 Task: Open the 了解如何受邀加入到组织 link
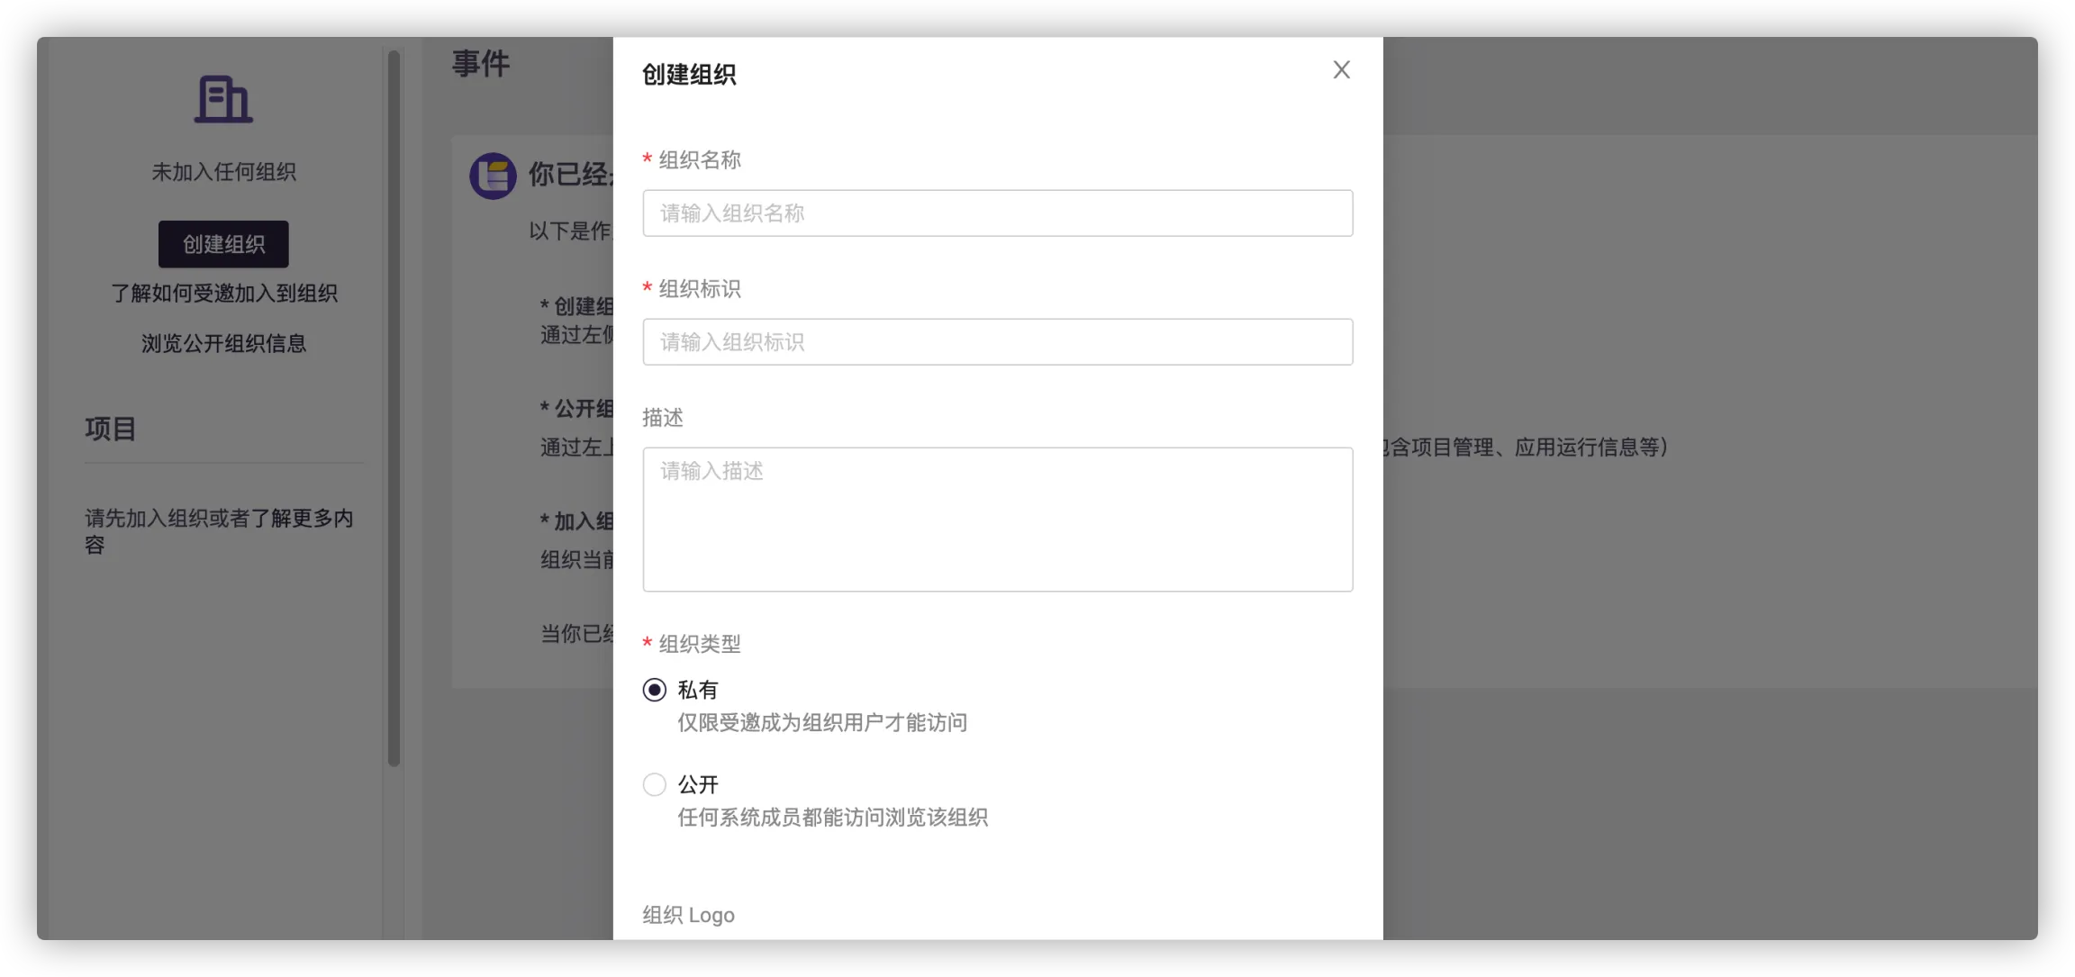tap(223, 294)
